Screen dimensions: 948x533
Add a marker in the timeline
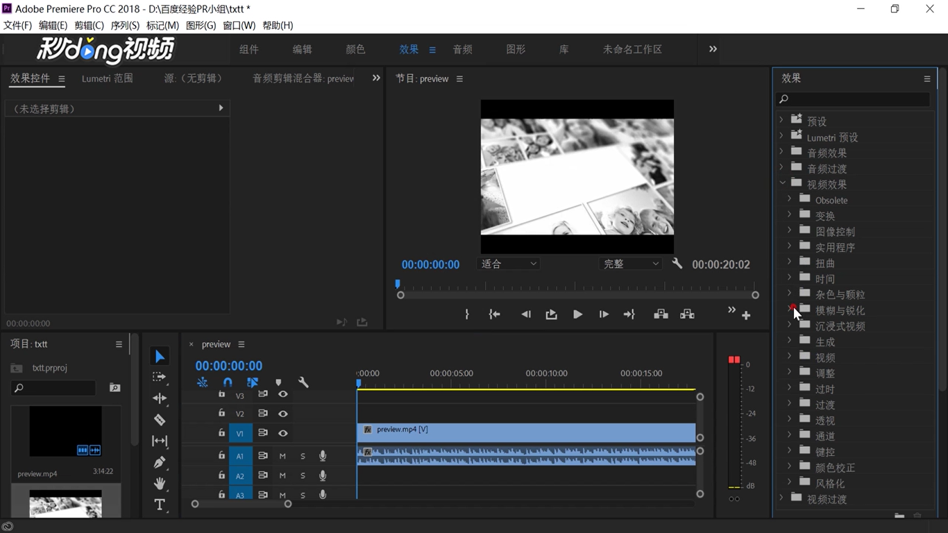(x=278, y=382)
